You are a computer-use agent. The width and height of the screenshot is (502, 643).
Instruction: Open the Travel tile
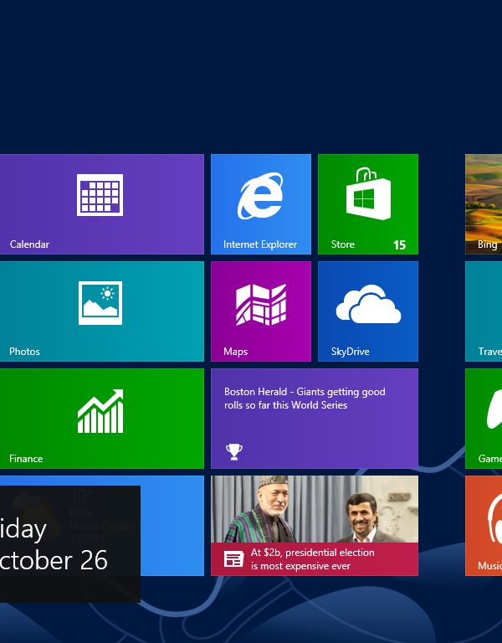pyautogui.click(x=484, y=311)
